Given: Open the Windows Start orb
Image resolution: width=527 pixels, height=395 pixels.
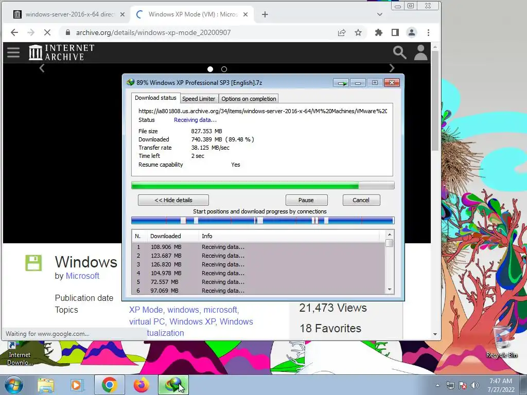Looking at the screenshot, I should 13,385.
